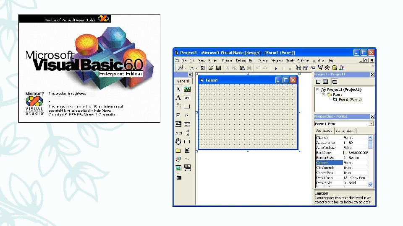This screenshot has height=226, width=403.
Task: Choose the ComboBox control in the toolbox
Action: point(178,124)
